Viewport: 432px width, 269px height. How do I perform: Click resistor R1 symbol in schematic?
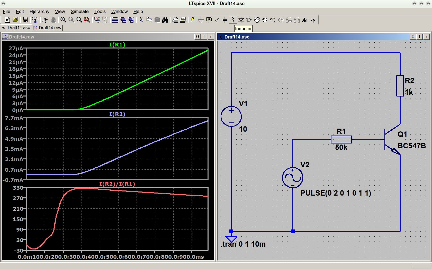[341, 139]
